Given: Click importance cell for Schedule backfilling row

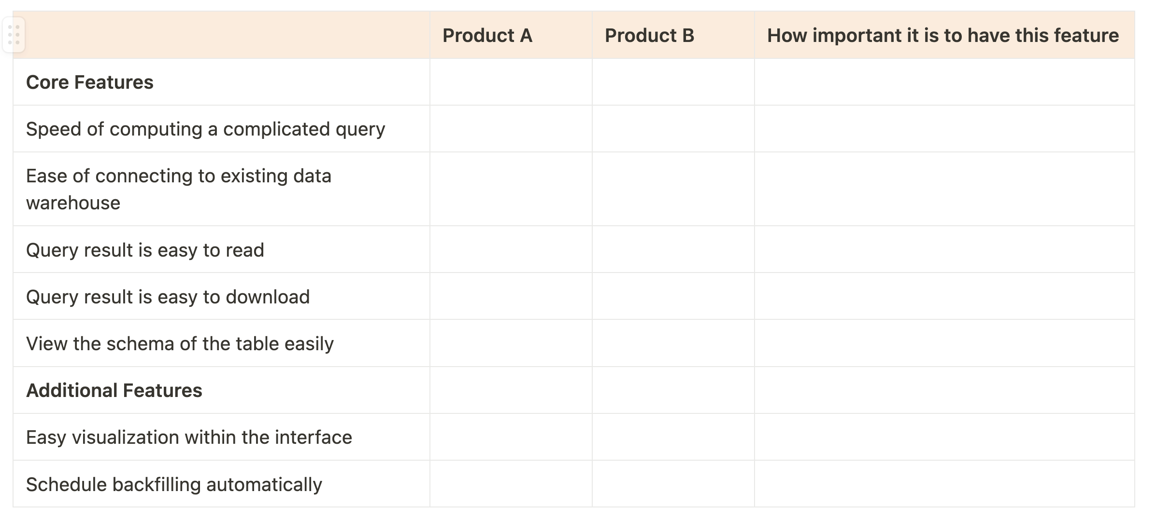Looking at the screenshot, I should [x=943, y=484].
